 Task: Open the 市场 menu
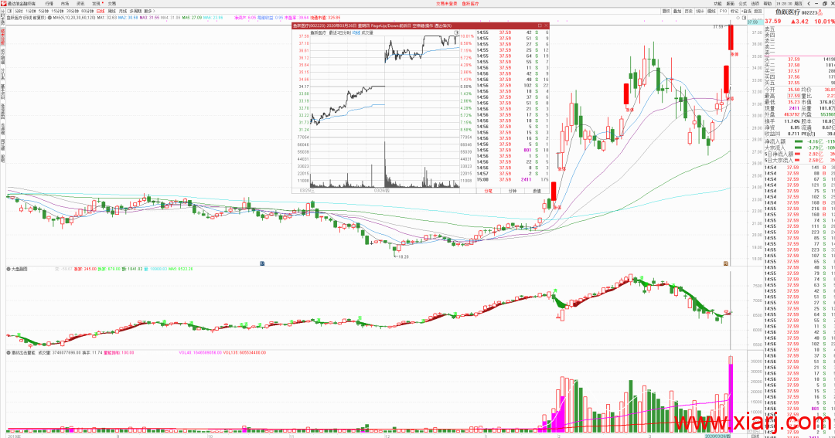point(65,3)
